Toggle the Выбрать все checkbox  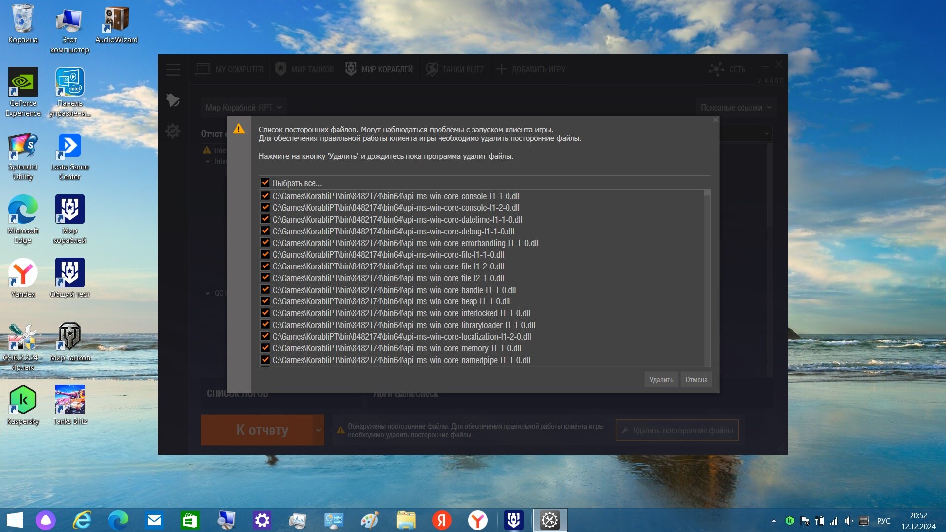[265, 183]
